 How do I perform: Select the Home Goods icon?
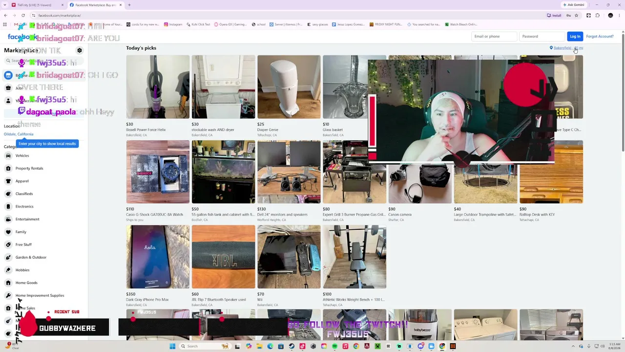point(8,283)
